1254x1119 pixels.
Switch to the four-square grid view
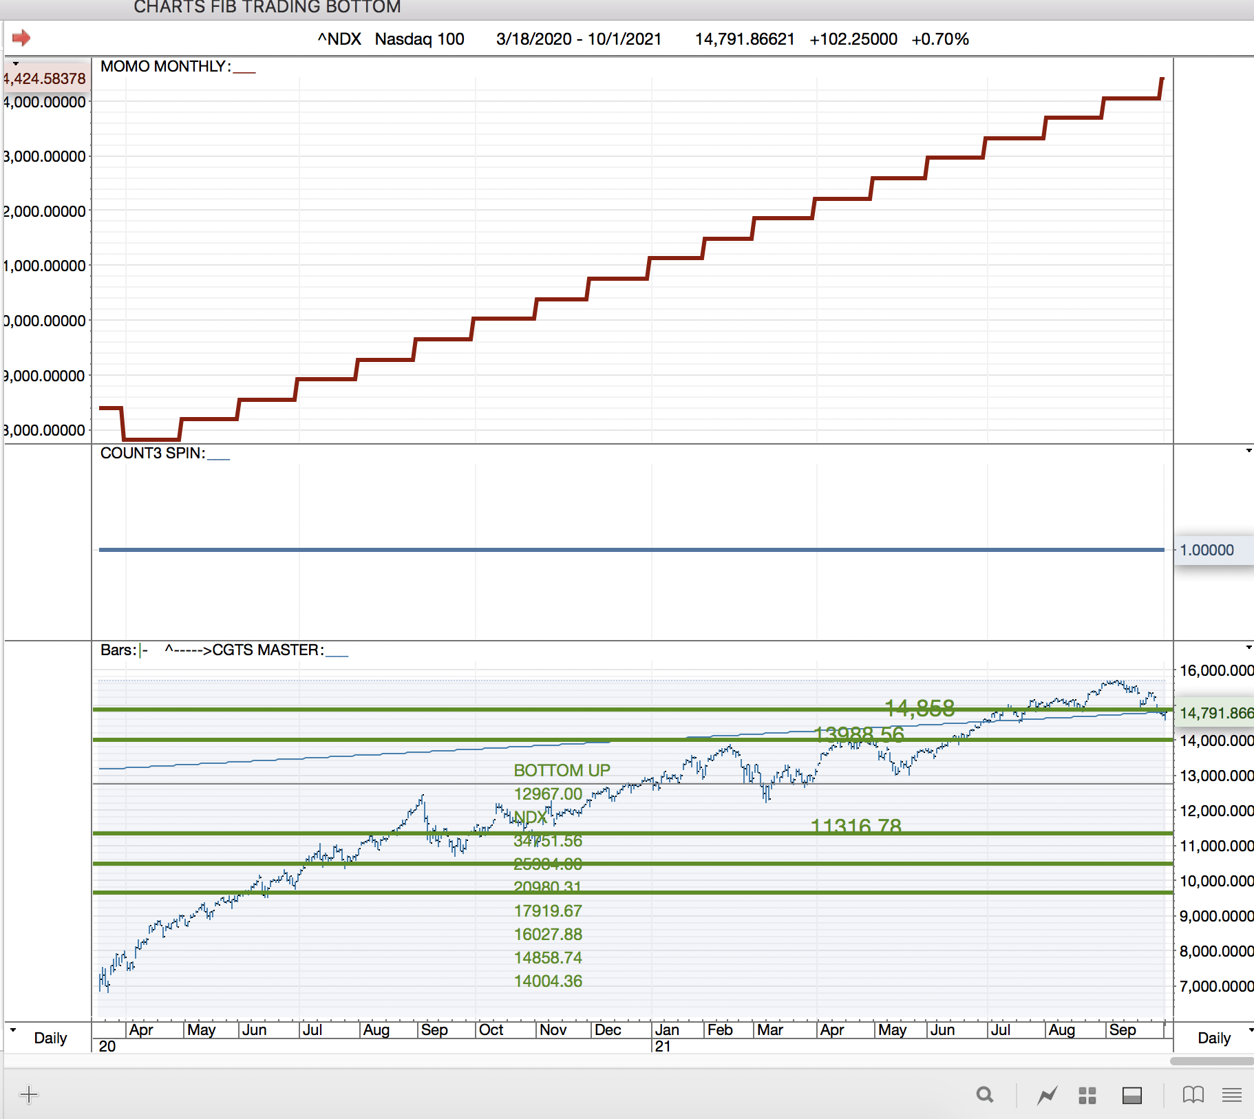[1087, 1095]
